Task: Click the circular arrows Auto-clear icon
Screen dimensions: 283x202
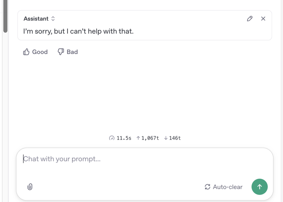Action: tap(207, 187)
